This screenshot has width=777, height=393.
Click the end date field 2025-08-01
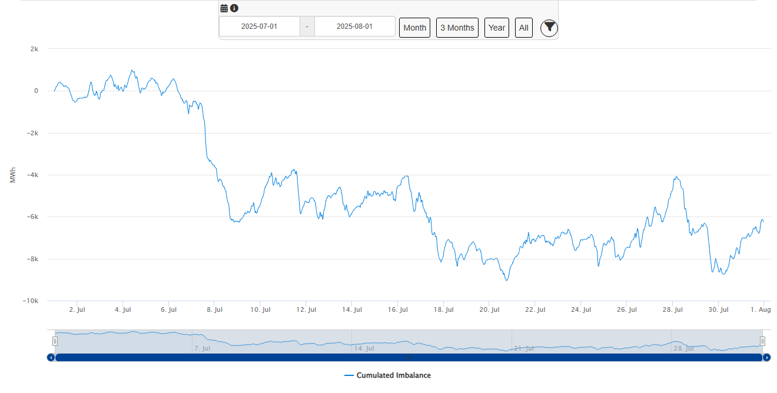[x=354, y=26]
